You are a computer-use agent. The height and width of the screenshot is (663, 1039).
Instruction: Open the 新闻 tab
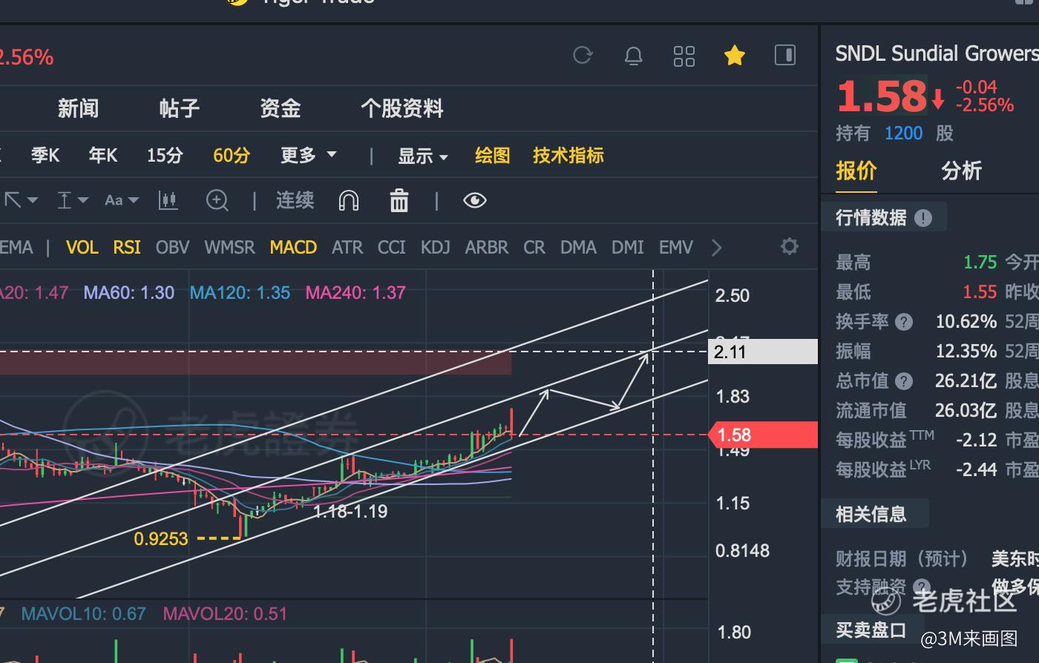[78, 109]
